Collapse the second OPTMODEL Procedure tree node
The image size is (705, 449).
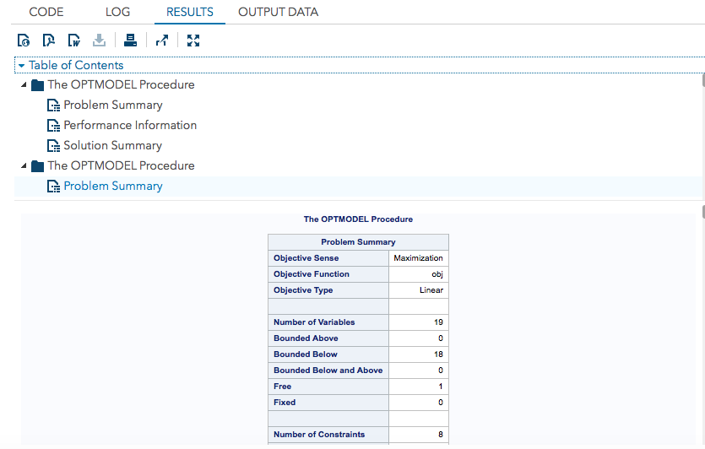(24, 166)
